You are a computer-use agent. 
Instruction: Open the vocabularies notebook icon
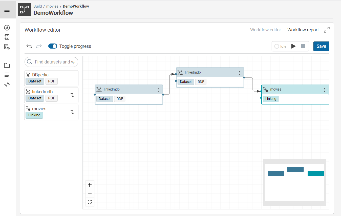click(7, 37)
